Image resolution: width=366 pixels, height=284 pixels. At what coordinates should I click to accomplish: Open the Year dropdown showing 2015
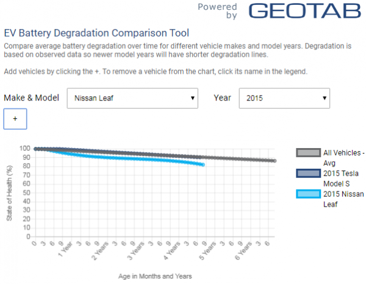[x=284, y=98]
